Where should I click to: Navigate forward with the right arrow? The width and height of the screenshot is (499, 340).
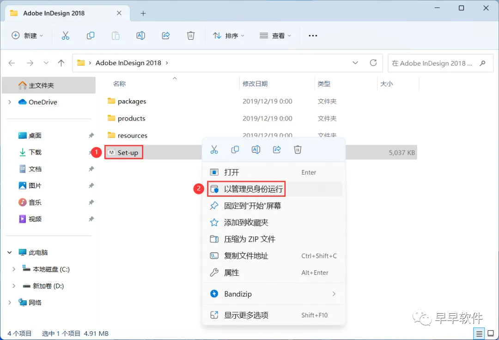point(30,63)
